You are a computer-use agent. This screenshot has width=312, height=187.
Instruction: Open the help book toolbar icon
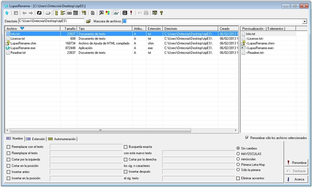pyautogui.click(x=154, y=13)
